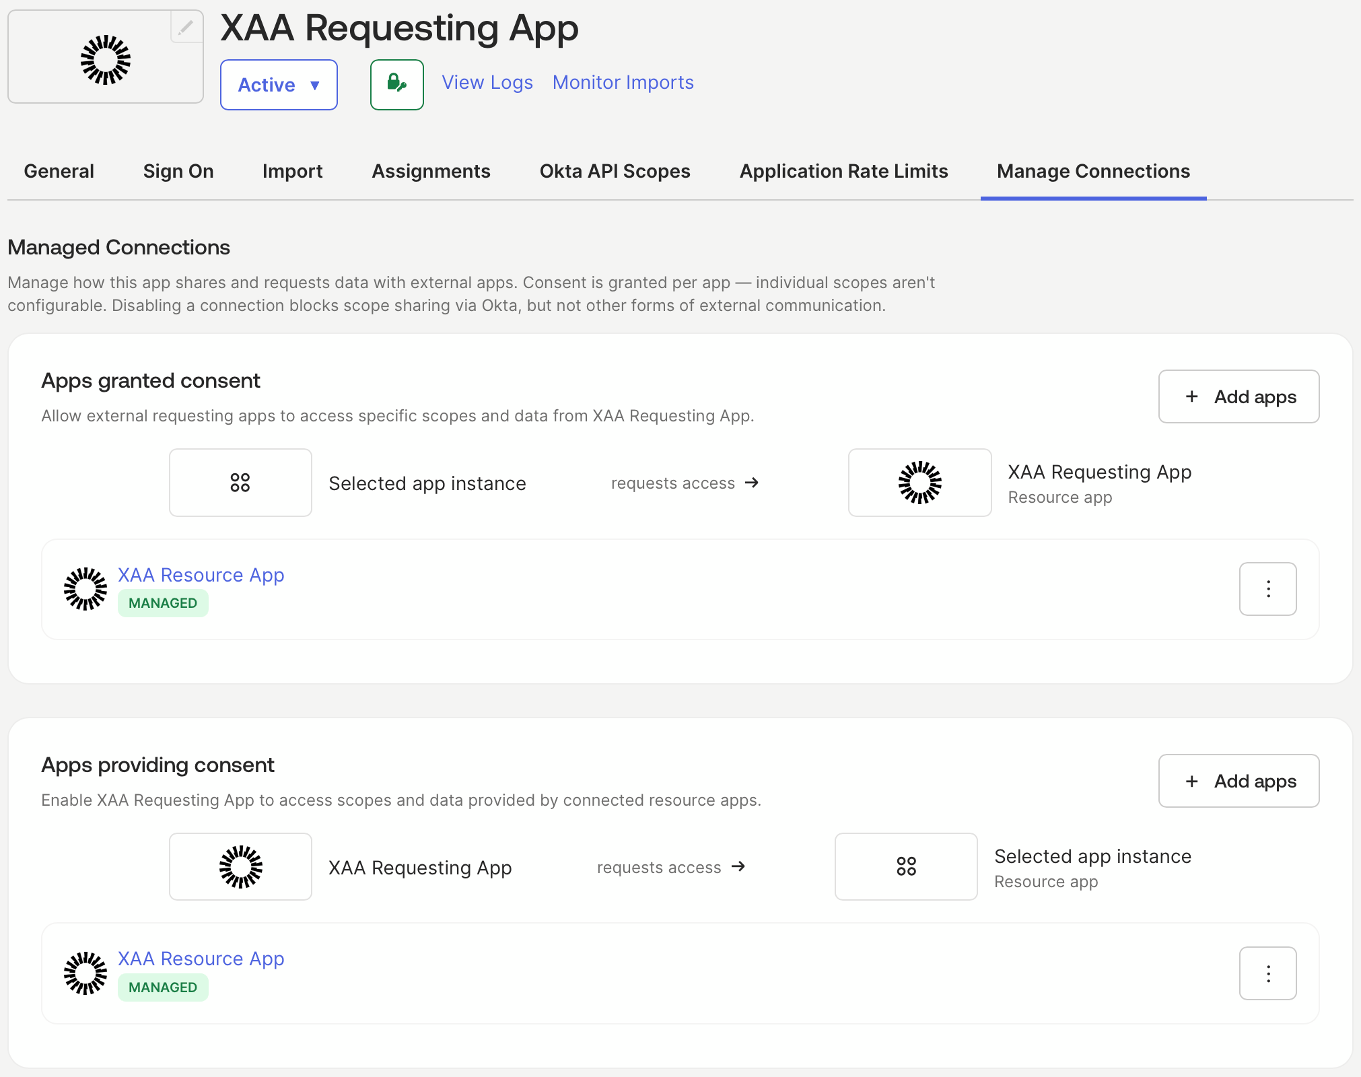Open the Active status dropdown
1361x1077 pixels.
[279, 85]
